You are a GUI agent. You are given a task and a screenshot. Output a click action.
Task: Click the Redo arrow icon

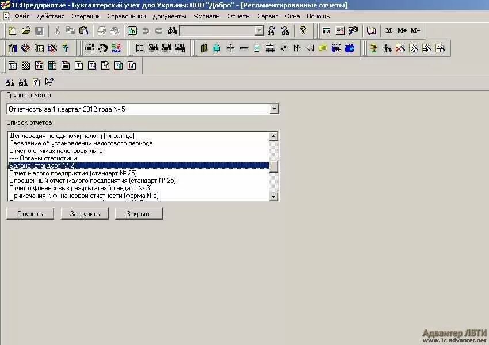point(159,30)
